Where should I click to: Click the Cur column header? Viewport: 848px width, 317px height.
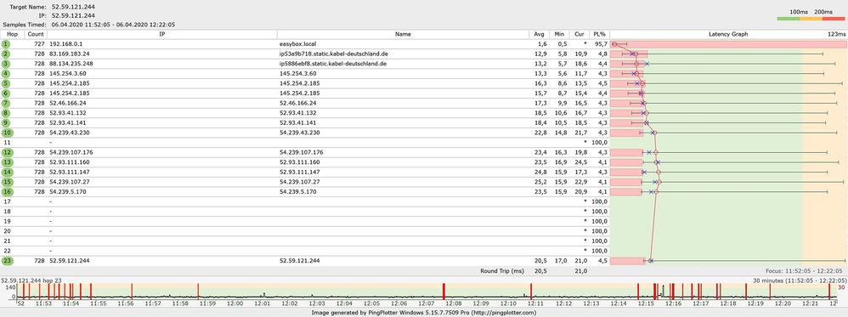tap(579, 34)
